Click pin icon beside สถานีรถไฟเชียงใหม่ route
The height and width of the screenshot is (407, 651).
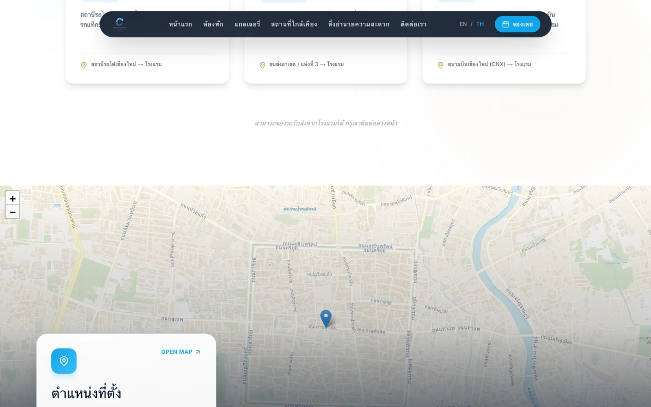point(84,65)
